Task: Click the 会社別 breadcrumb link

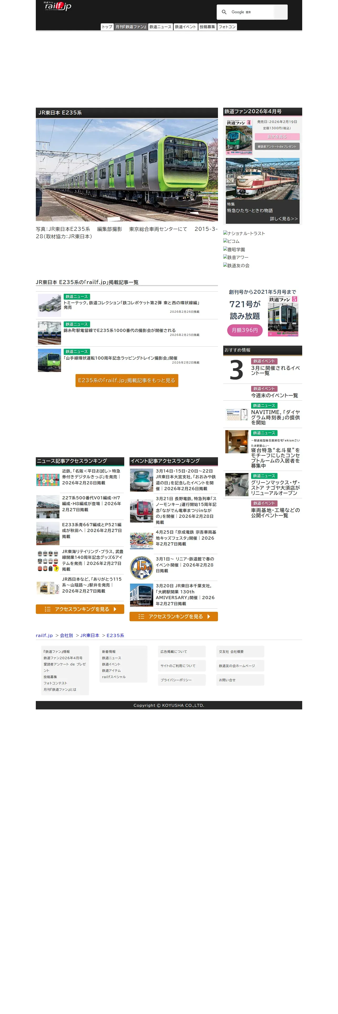Action: click(x=67, y=635)
